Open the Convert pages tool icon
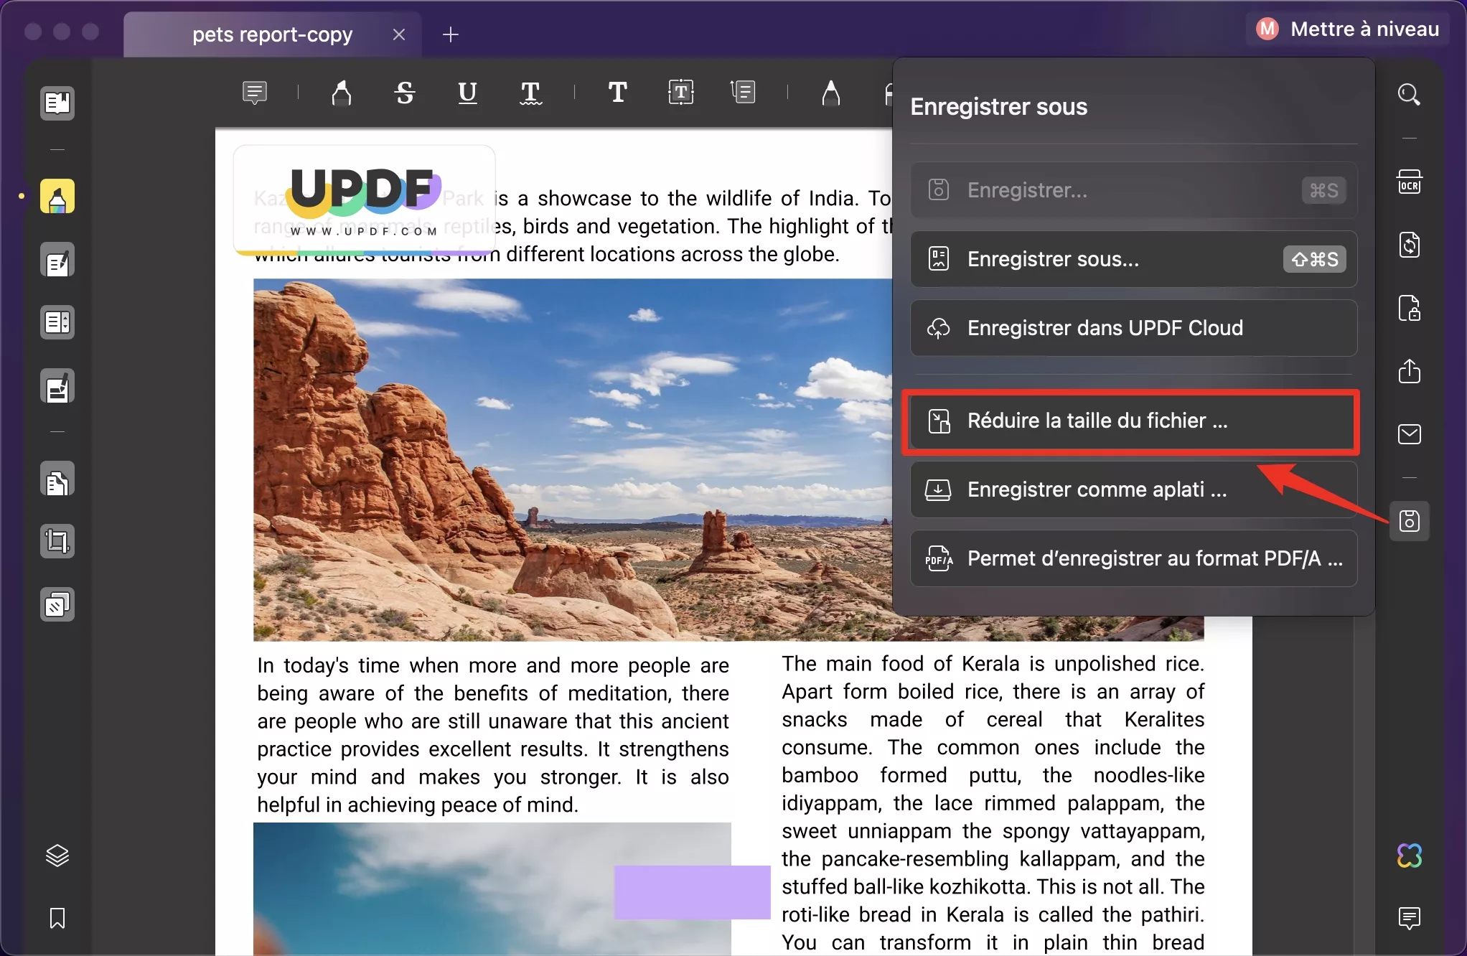The image size is (1467, 956). [x=57, y=480]
